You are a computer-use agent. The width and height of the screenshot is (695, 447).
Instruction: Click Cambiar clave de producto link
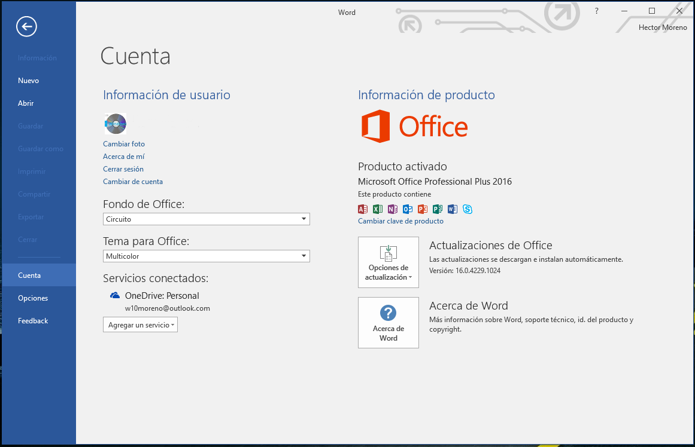click(400, 221)
